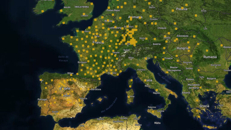Viewport: 231px width, 130px height.
Task: Select the Naples city label
Action: click(x=156, y=93)
